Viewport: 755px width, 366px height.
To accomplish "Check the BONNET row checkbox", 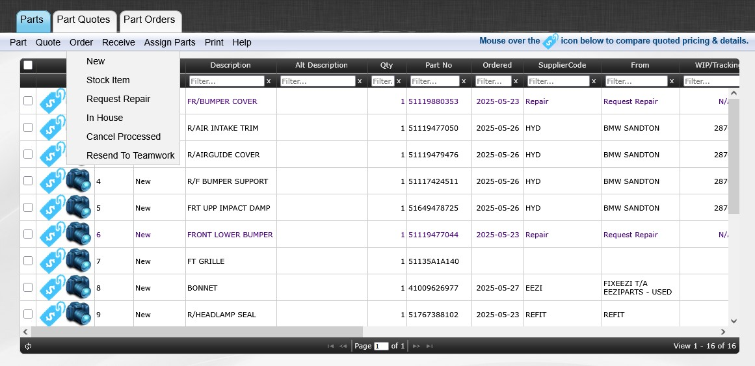I will [x=28, y=287].
